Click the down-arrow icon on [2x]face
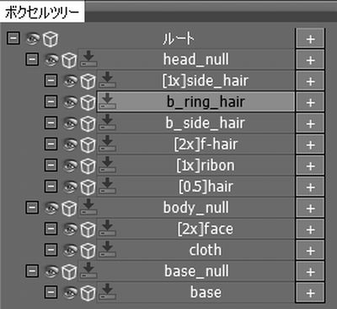This screenshot has height=309, width=337. [107, 228]
